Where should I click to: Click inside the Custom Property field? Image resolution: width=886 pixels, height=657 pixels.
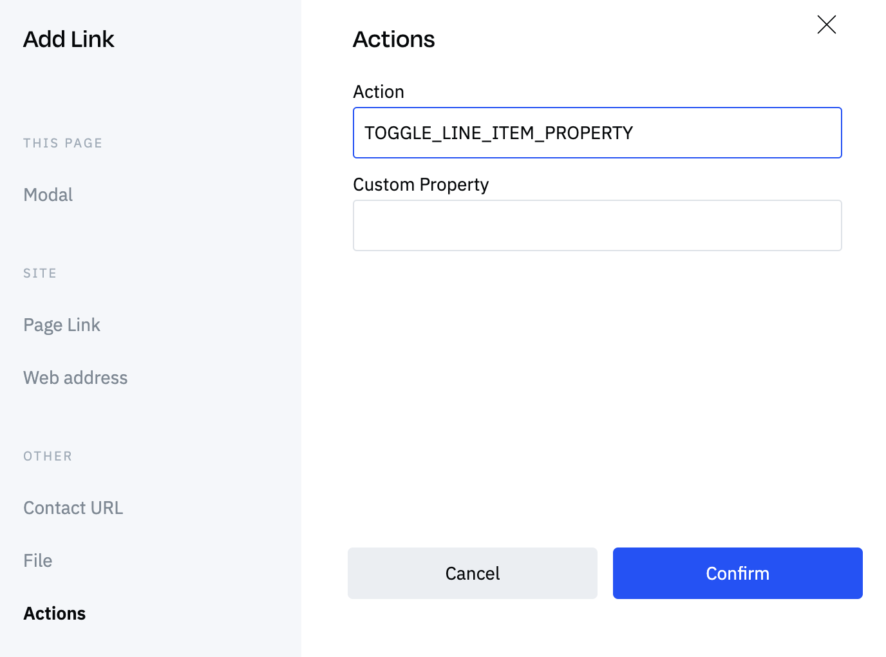tap(597, 225)
